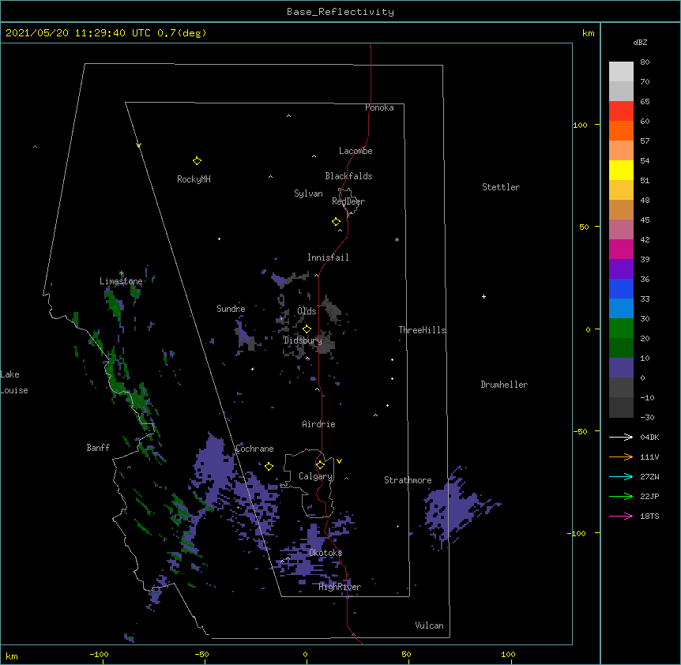Click the Sundre town label

[231, 309]
